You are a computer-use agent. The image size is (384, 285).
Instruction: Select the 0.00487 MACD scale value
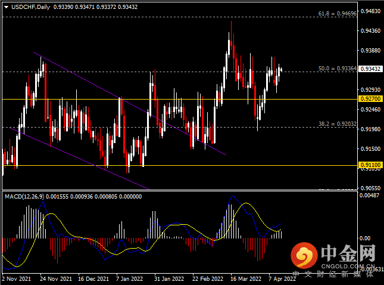[x=370, y=195]
